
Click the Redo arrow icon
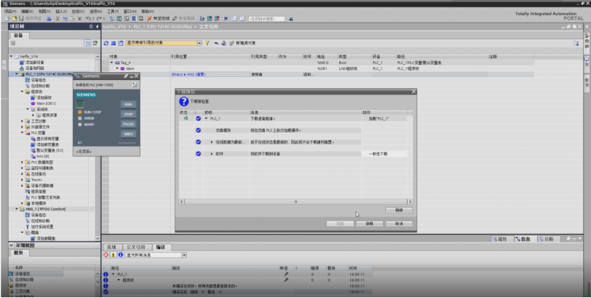coord(99,18)
